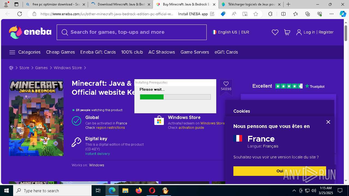Click the Install ENEBA app icon
The height and width of the screenshot is (196, 349).
tap(212, 14)
